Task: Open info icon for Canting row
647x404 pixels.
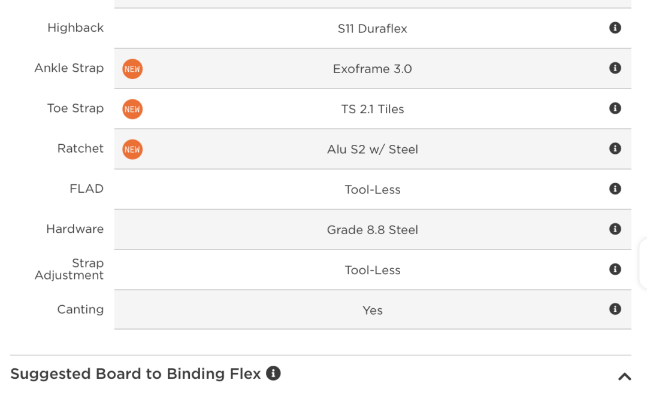Action: point(615,309)
